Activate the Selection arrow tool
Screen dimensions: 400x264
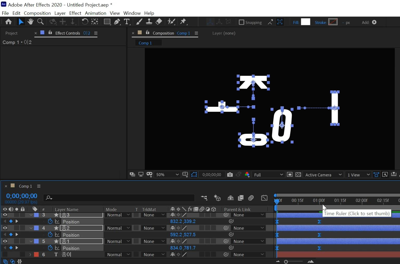pyautogui.click(x=21, y=22)
